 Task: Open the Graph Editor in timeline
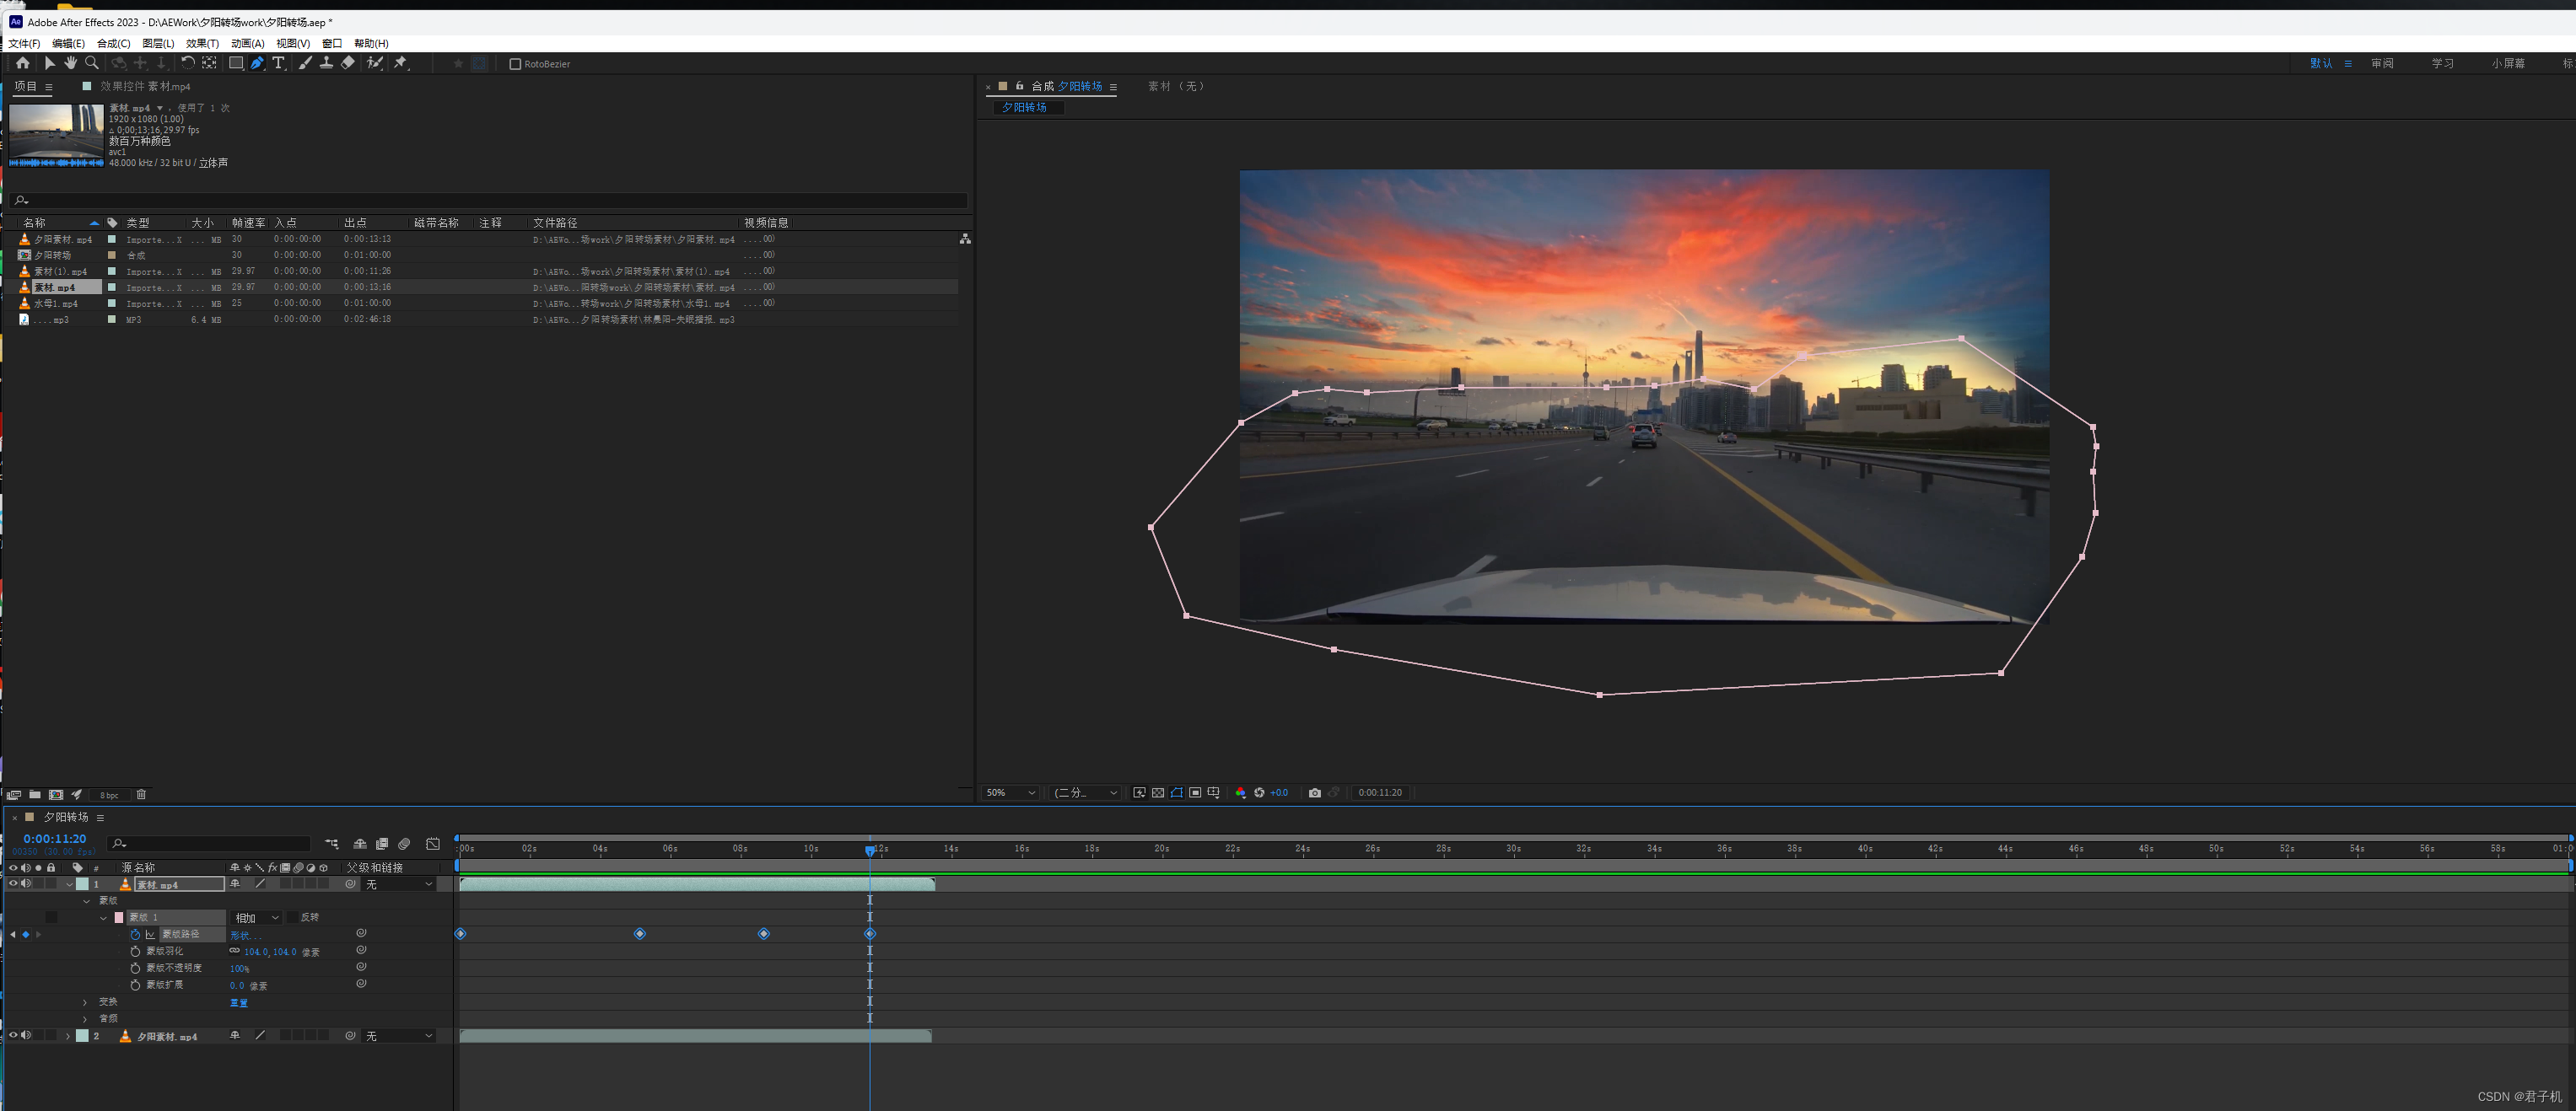point(433,845)
